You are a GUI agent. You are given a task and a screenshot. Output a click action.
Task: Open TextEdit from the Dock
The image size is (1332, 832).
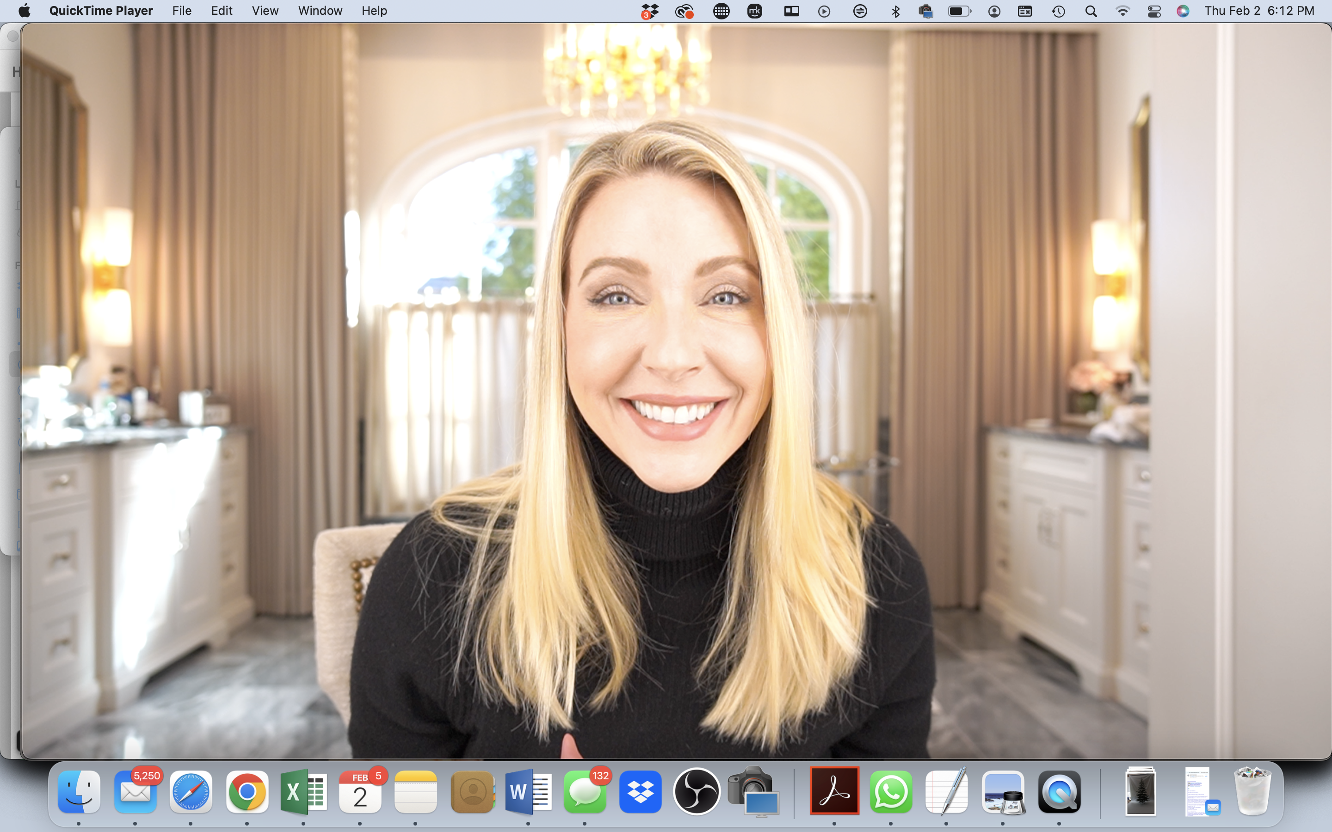point(947,792)
